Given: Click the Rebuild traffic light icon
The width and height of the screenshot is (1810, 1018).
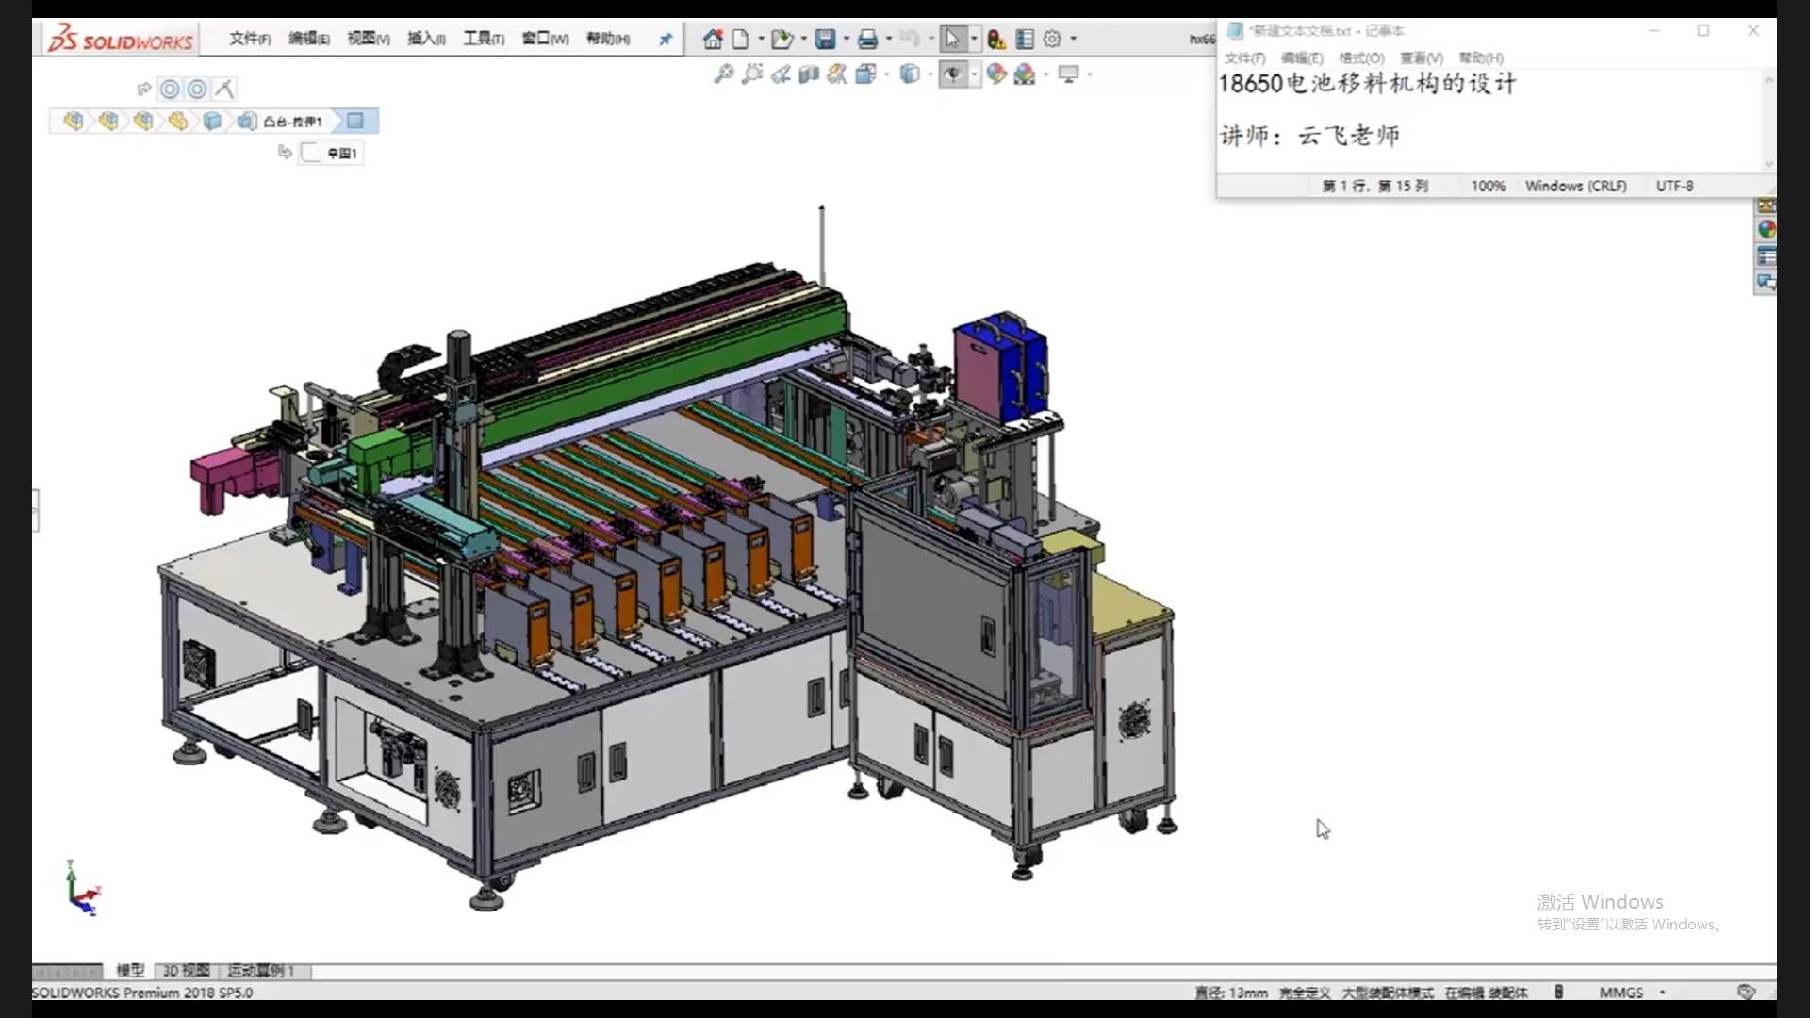Looking at the screenshot, I should tap(995, 39).
